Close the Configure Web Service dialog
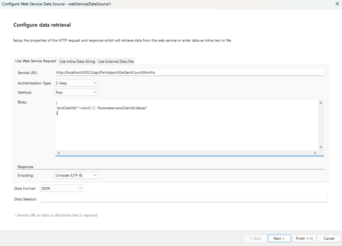 [x=337, y=4]
